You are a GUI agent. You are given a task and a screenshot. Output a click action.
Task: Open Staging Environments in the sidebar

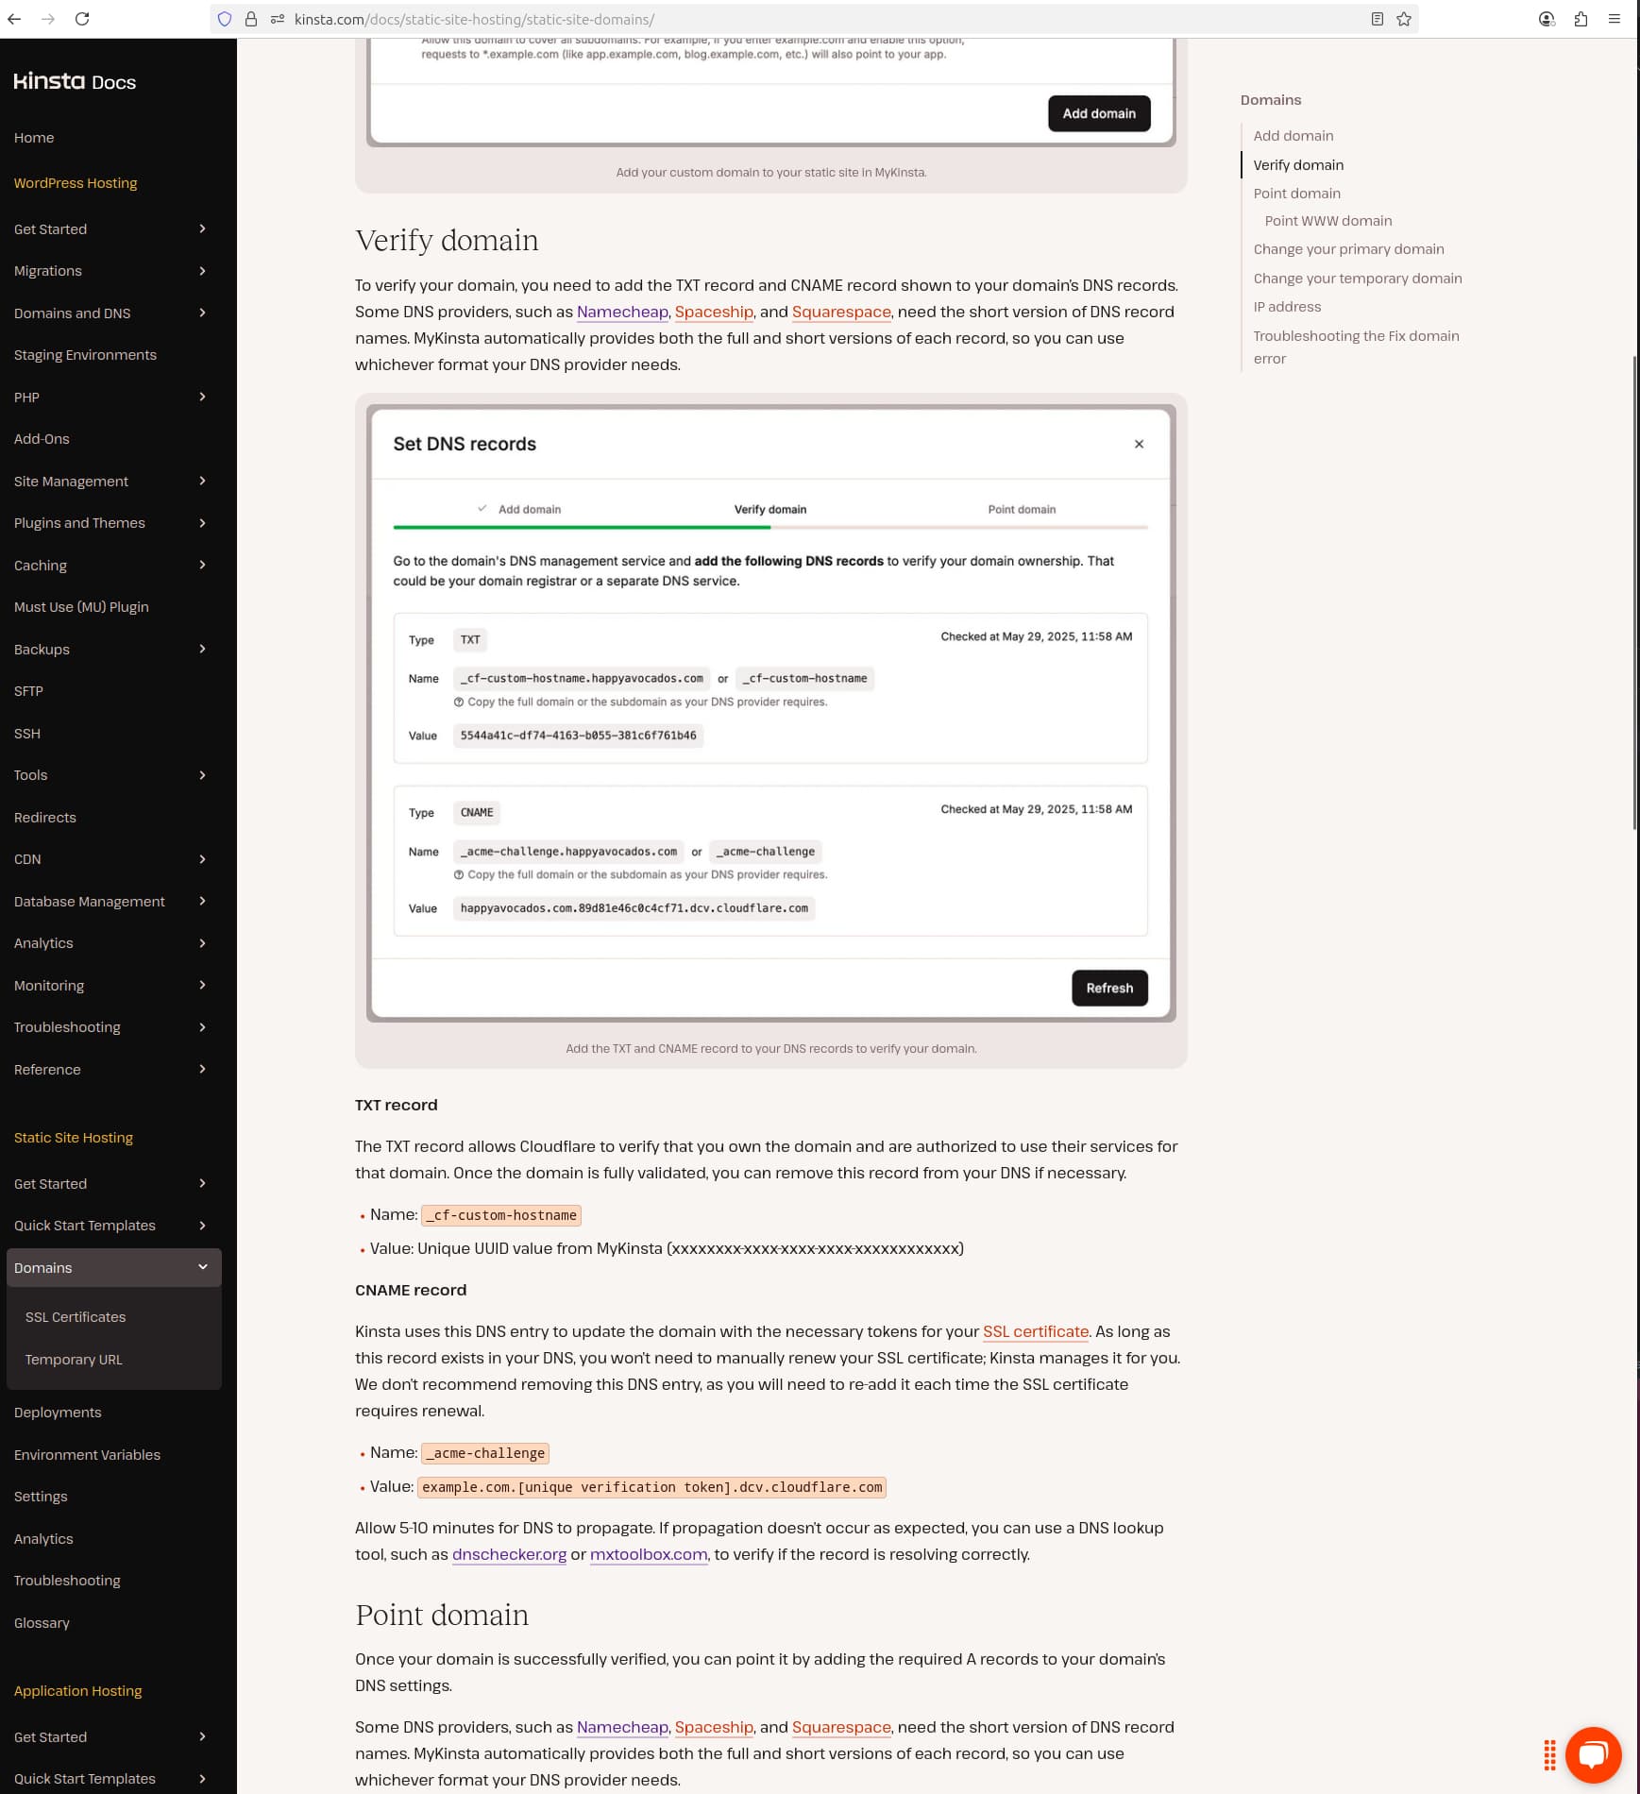point(85,355)
